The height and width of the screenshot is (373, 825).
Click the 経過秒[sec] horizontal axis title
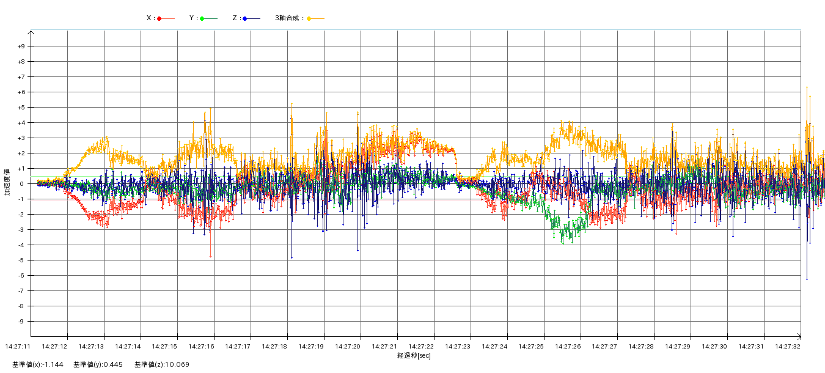point(414,355)
